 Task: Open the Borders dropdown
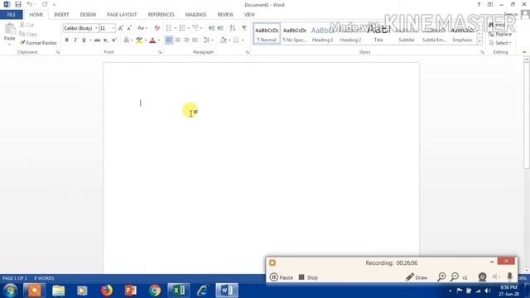(x=243, y=41)
